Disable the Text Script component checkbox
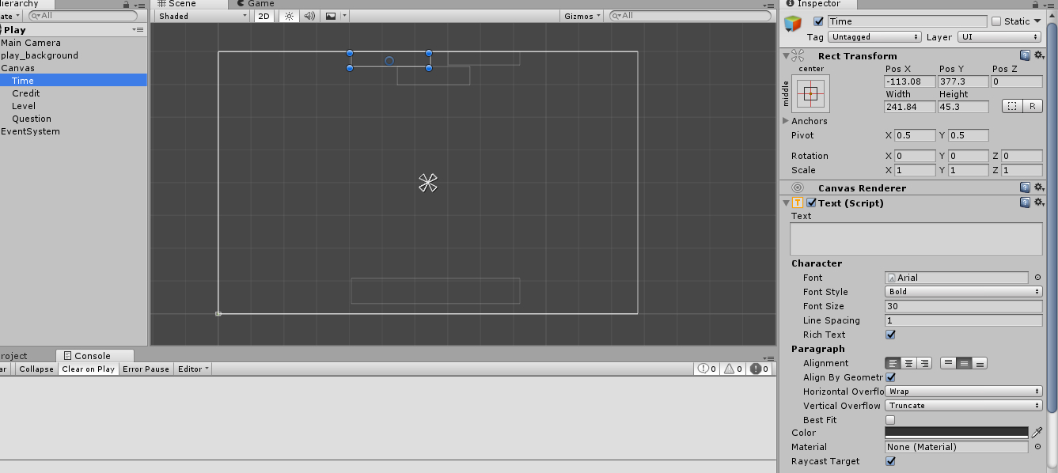 811,202
